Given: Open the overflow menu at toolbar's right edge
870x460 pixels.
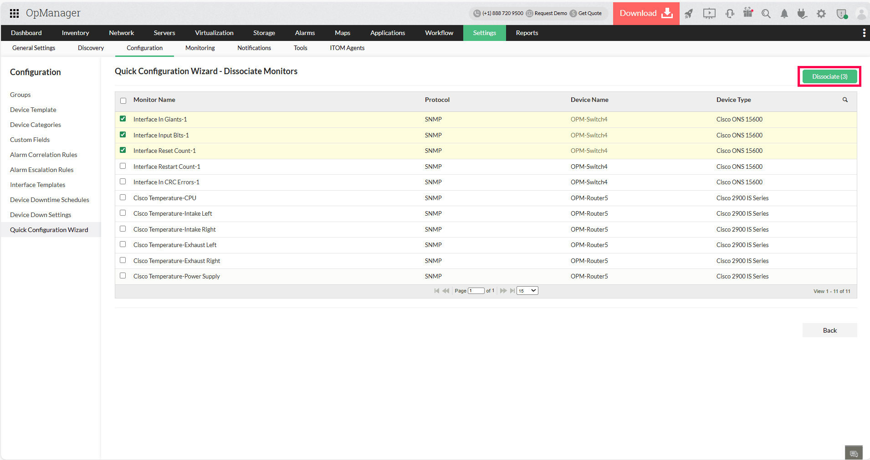Looking at the screenshot, I should point(864,33).
